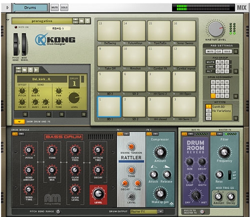Collapse the Drums device with the fold arrow

point(7,7)
